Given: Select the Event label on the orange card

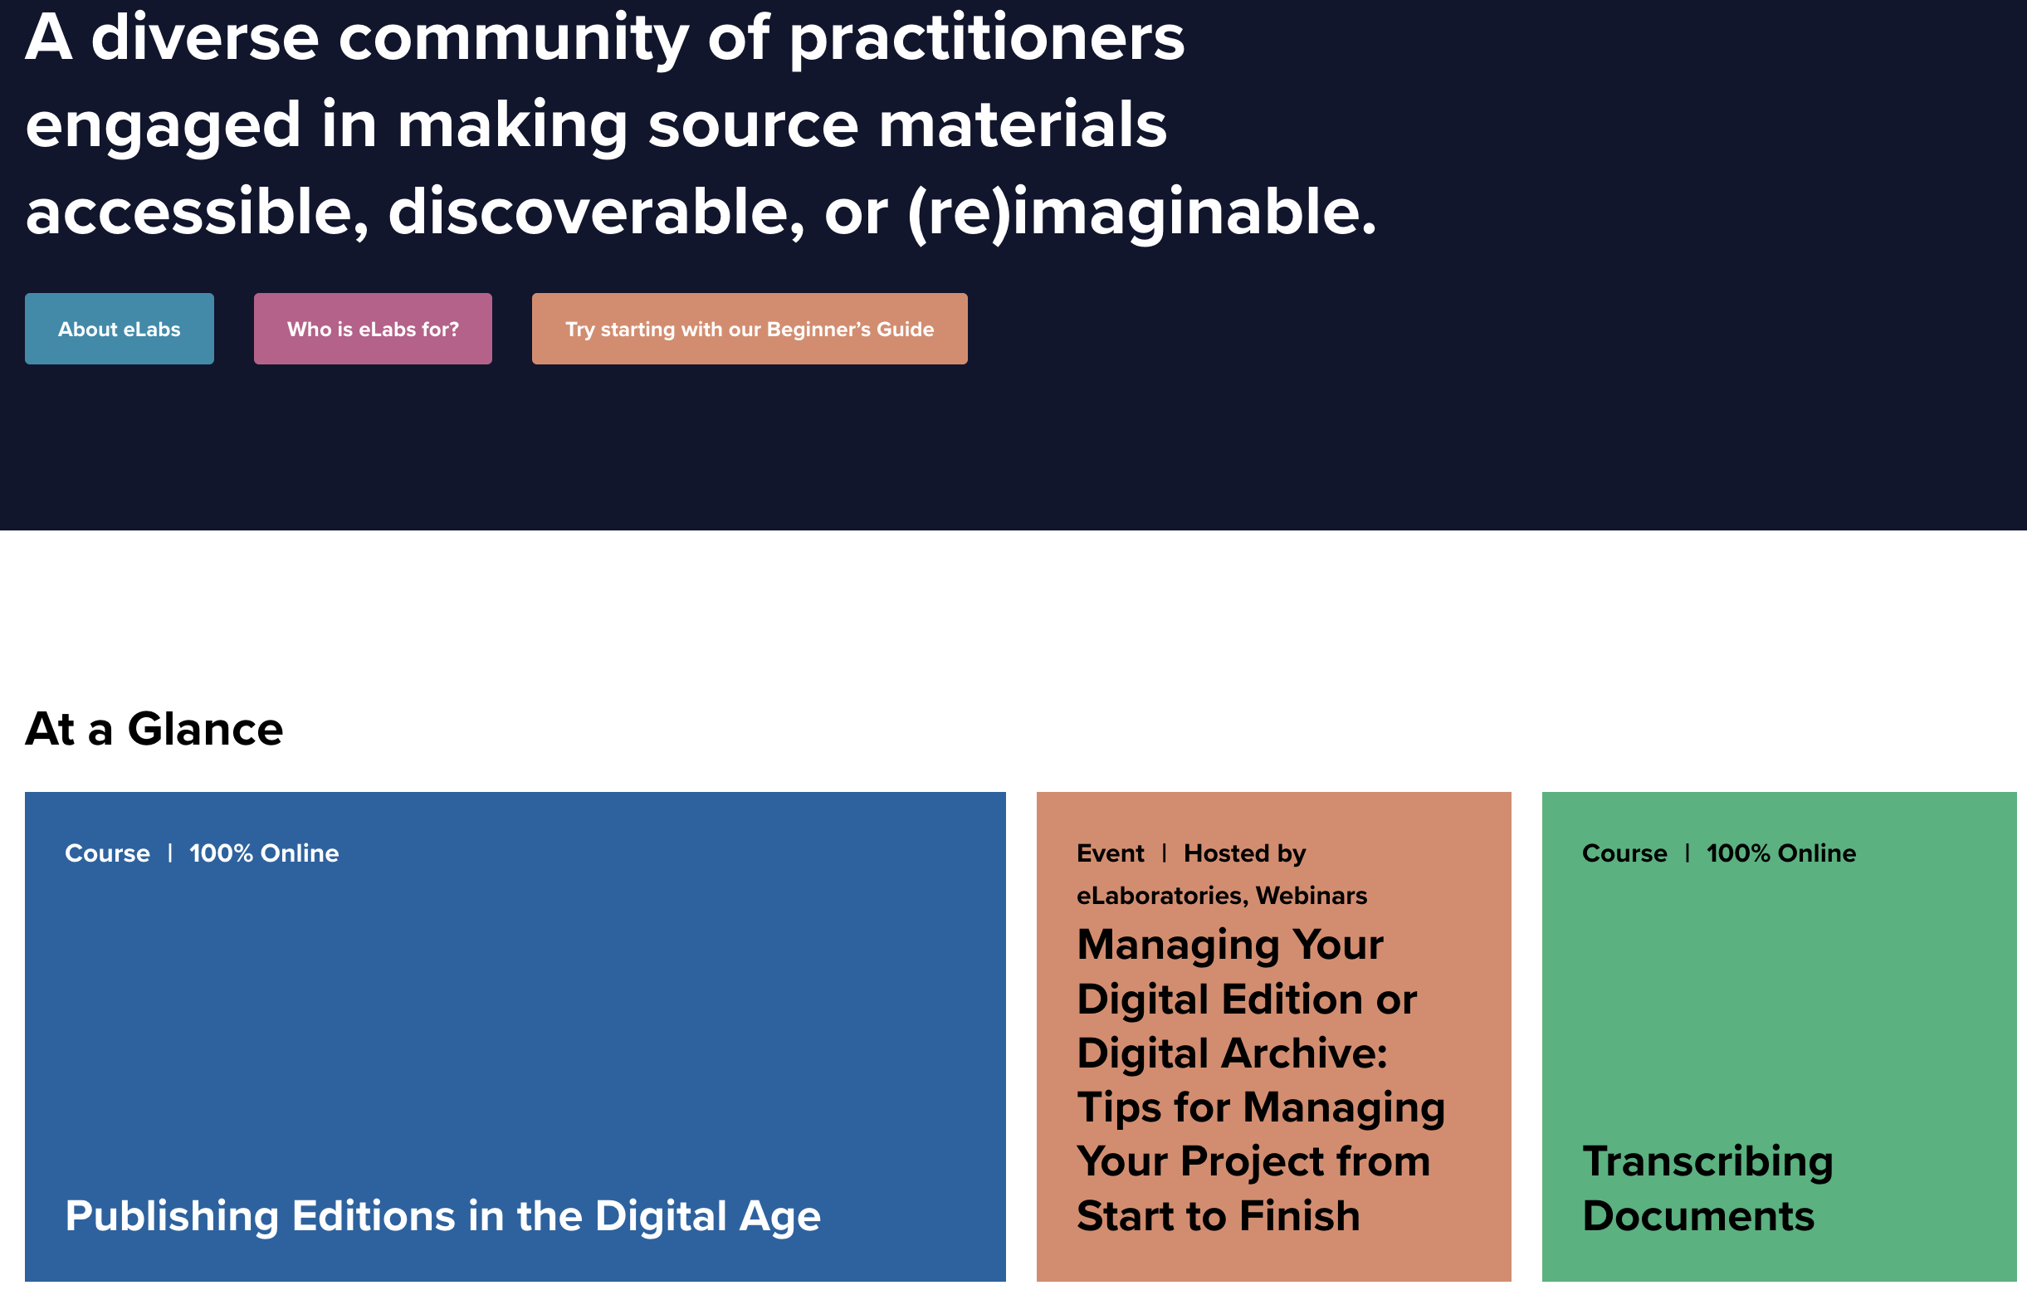Looking at the screenshot, I should [x=1110, y=853].
